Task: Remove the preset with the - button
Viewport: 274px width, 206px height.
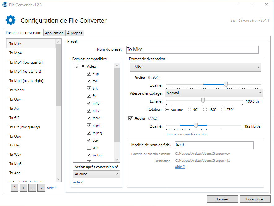Action: pos(32,188)
